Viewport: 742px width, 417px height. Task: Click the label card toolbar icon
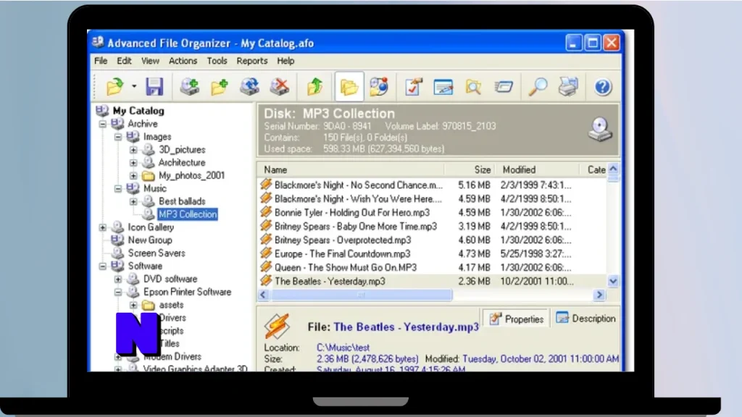click(504, 87)
